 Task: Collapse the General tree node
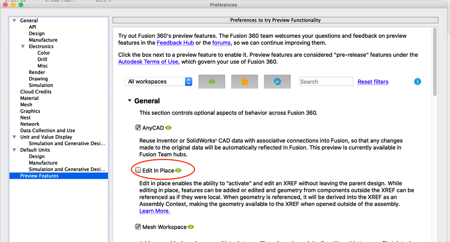14,20
